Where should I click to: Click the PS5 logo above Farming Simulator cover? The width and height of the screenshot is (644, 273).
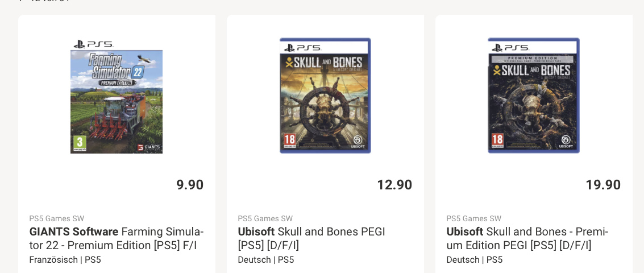tap(94, 44)
